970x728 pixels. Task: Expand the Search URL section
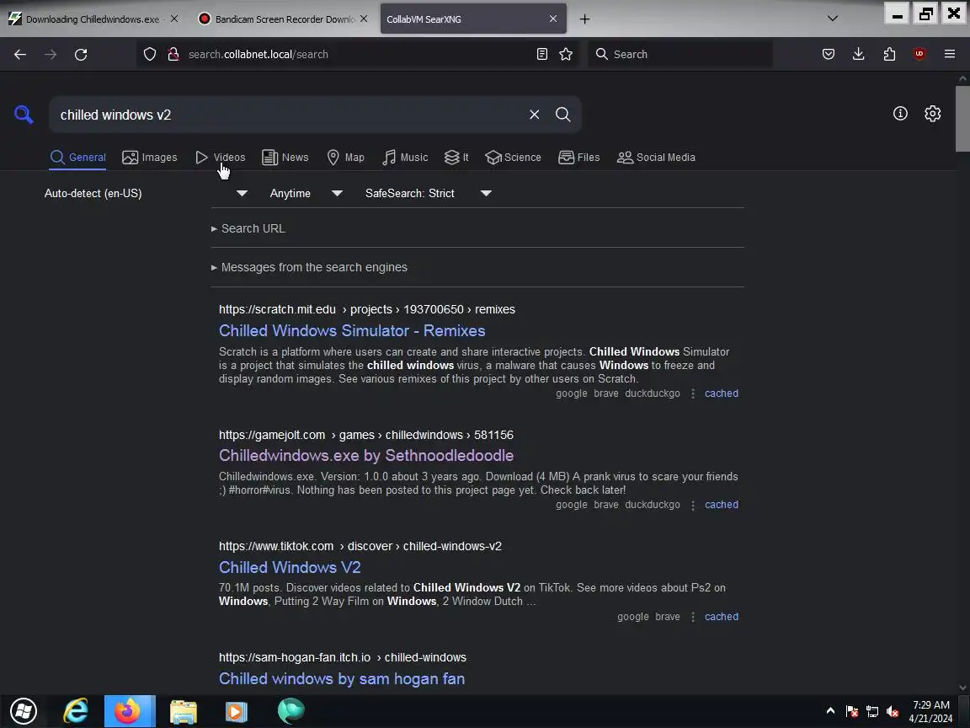pyautogui.click(x=248, y=228)
